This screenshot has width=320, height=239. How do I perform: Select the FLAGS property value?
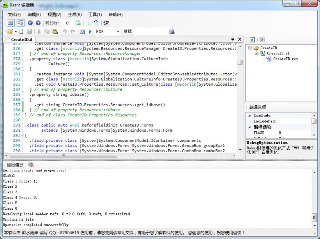295,133
